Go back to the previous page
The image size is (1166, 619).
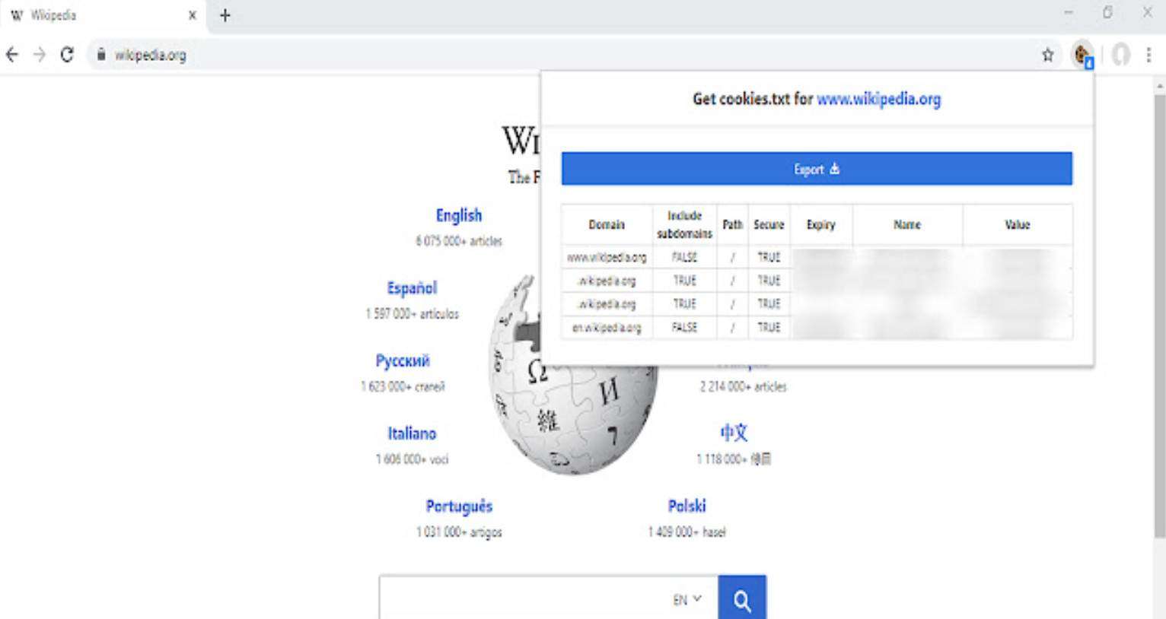point(11,55)
